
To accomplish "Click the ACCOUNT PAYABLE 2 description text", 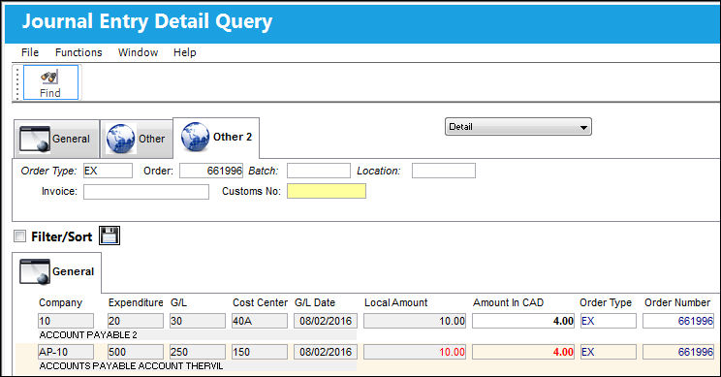I will point(88,335).
